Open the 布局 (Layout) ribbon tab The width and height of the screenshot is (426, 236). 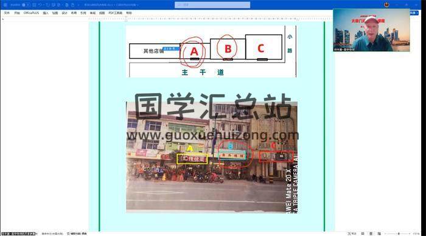click(74, 13)
